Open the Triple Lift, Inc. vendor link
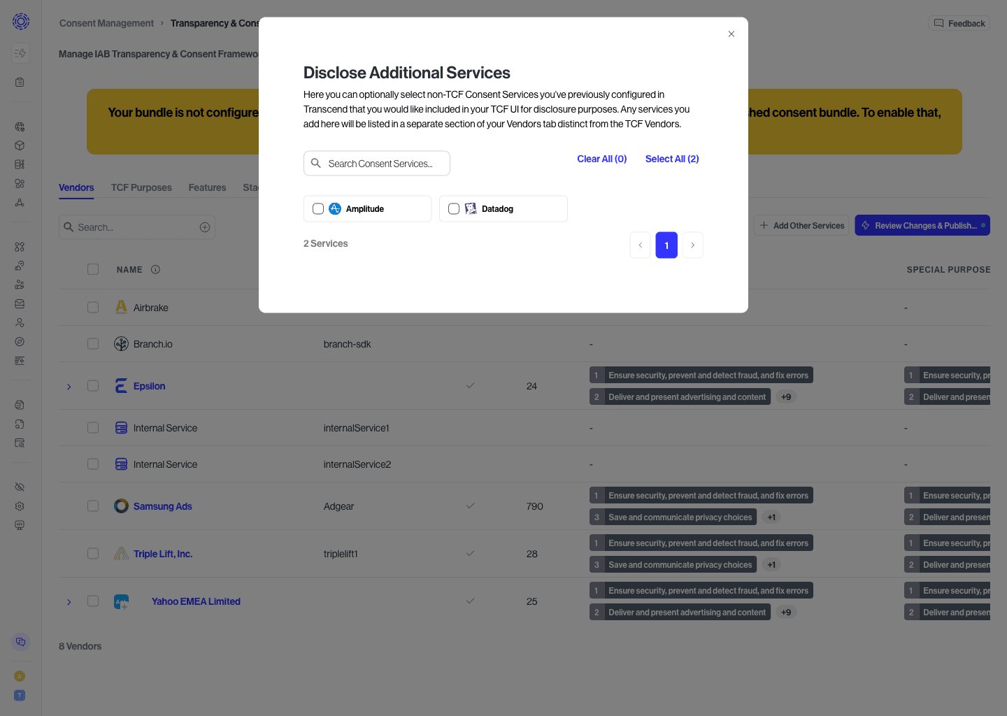The width and height of the screenshot is (1007, 716). pos(163,554)
